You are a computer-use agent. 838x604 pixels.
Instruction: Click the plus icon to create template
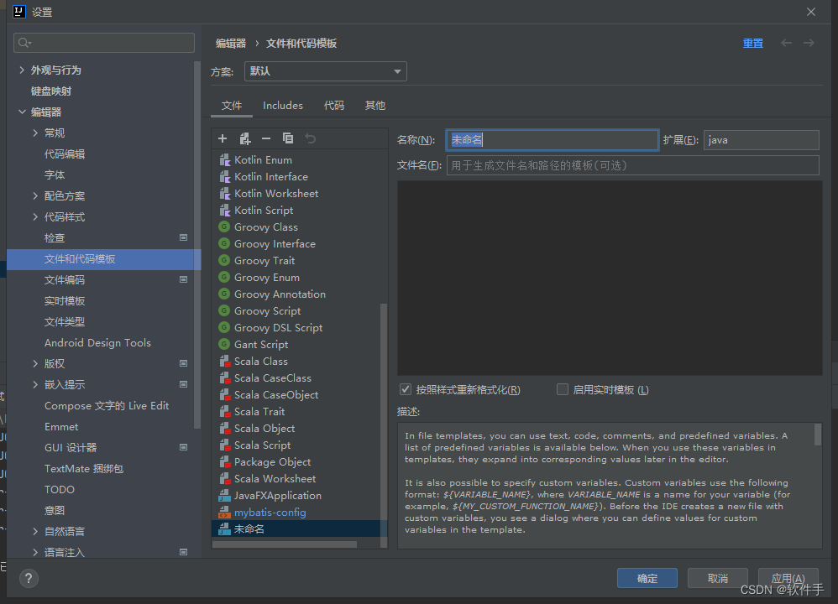[223, 138]
